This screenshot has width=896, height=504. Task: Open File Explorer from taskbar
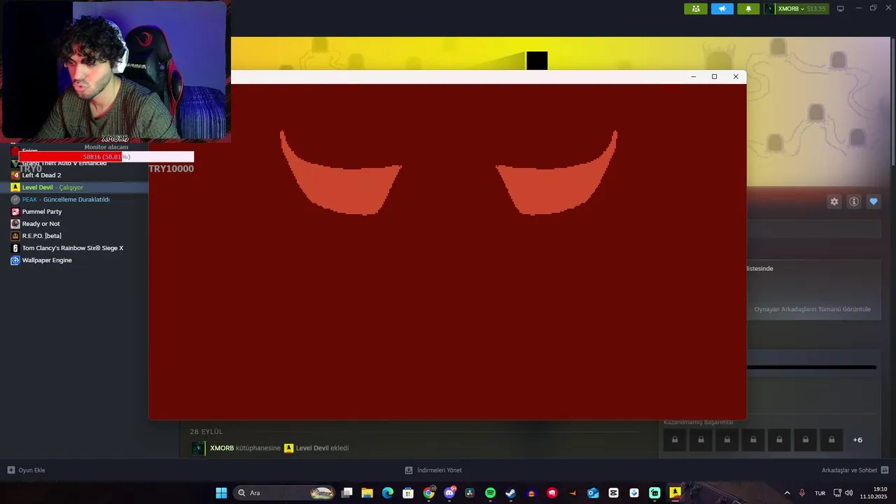[367, 493]
